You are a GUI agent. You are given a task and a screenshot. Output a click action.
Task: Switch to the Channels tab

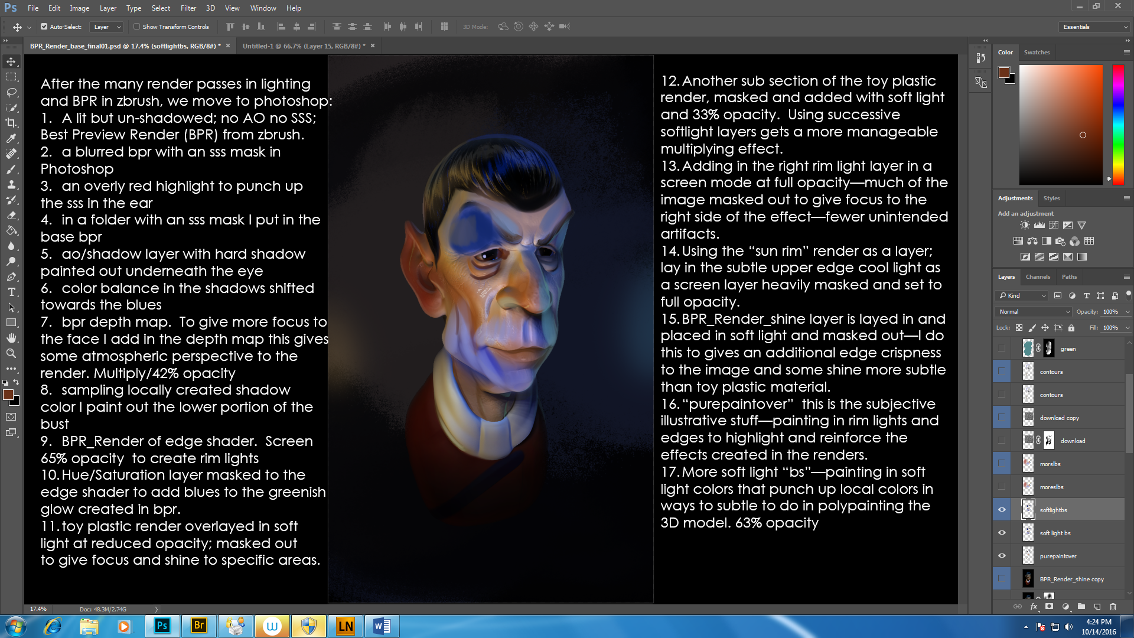click(1038, 276)
